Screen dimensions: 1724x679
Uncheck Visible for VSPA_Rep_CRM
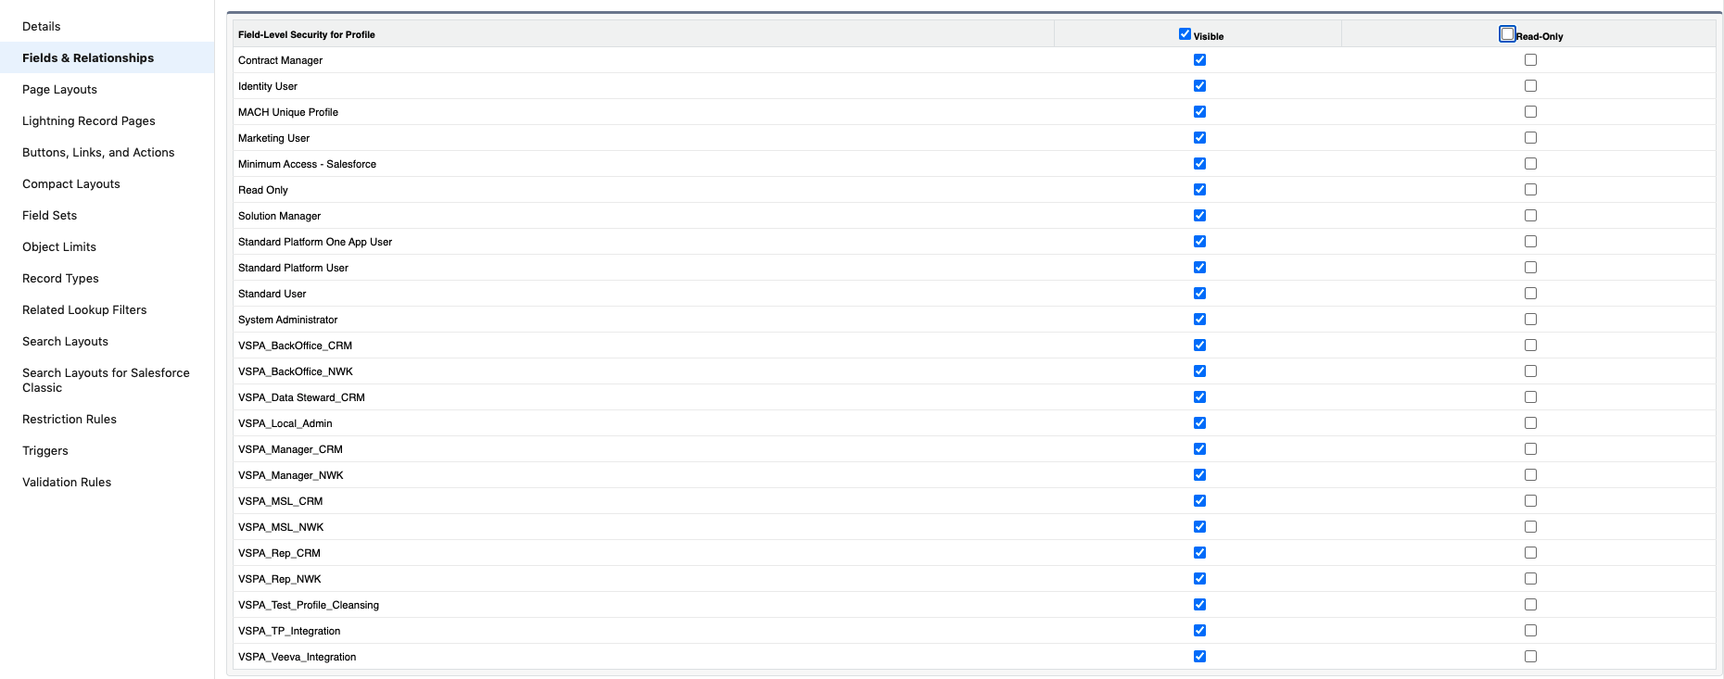coord(1199,552)
